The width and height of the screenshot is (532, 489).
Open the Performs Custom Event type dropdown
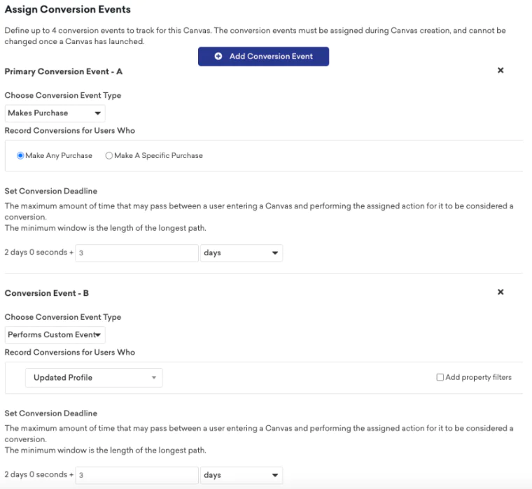[x=55, y=335]
